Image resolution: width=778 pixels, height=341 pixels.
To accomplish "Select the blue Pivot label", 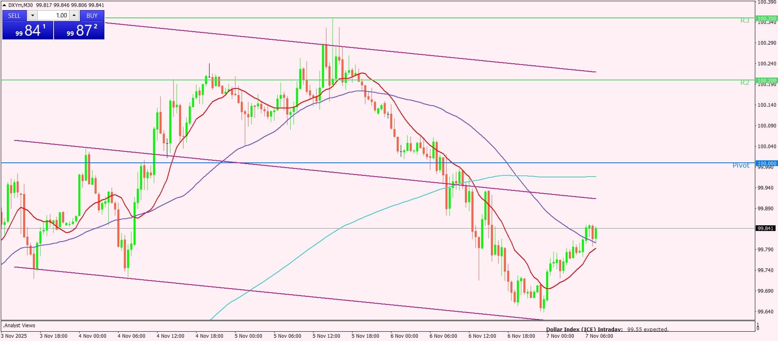I will pos(741,166).
